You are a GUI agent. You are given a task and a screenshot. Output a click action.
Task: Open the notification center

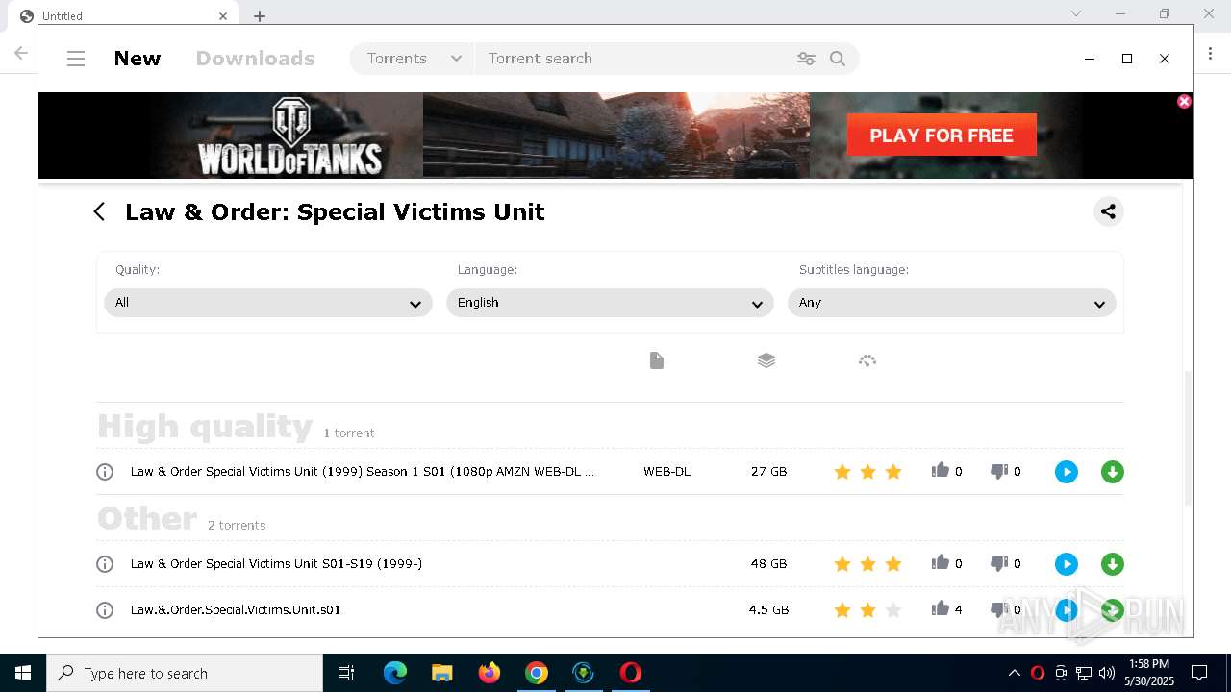1199,673
